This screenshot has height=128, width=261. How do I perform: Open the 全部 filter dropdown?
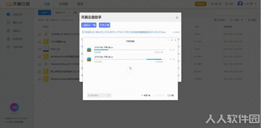[x=236, y=20]
